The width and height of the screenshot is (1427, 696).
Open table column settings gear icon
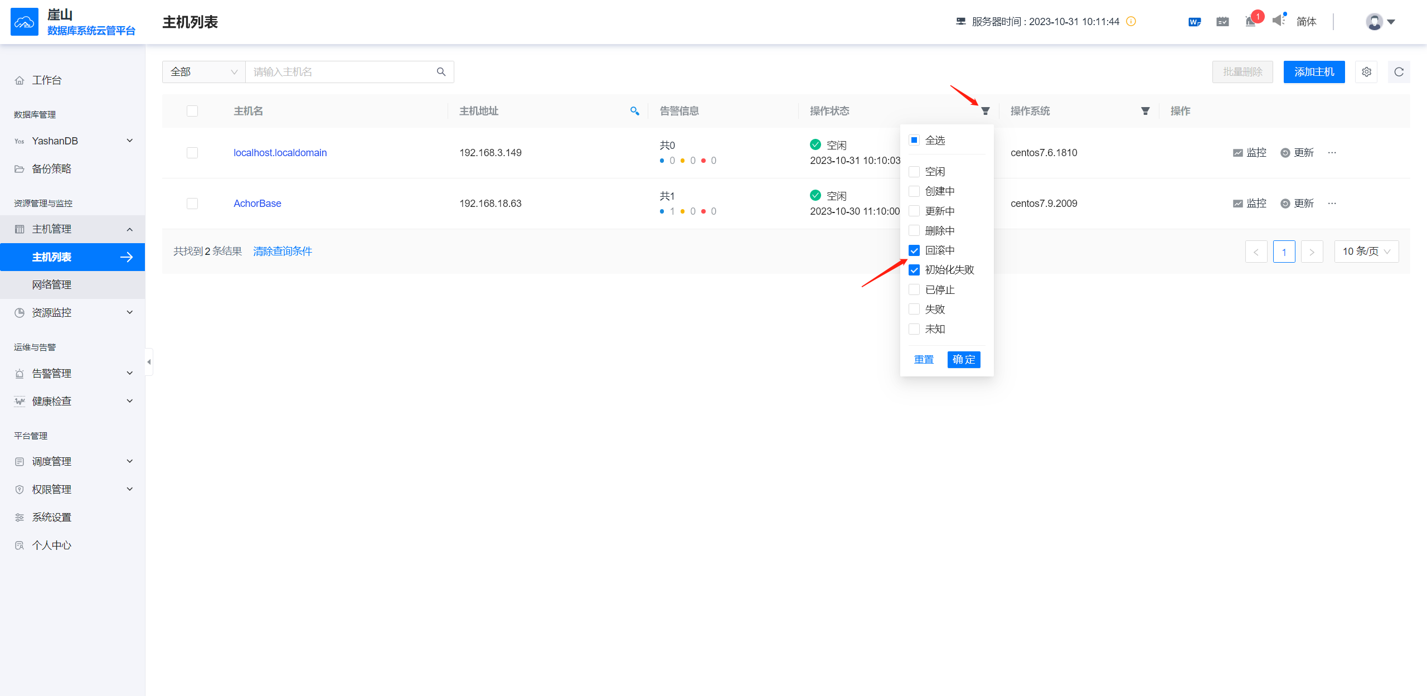[x=1366, y=72]
